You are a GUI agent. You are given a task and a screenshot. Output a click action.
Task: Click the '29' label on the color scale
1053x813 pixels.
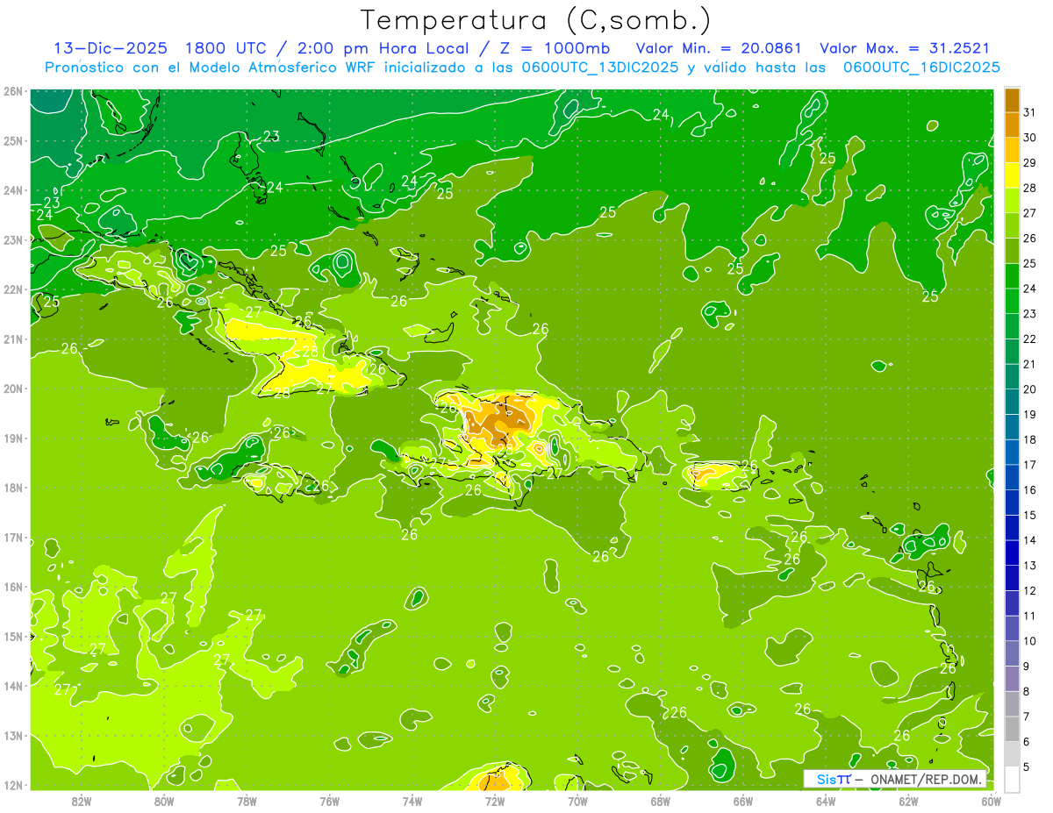1030,163
